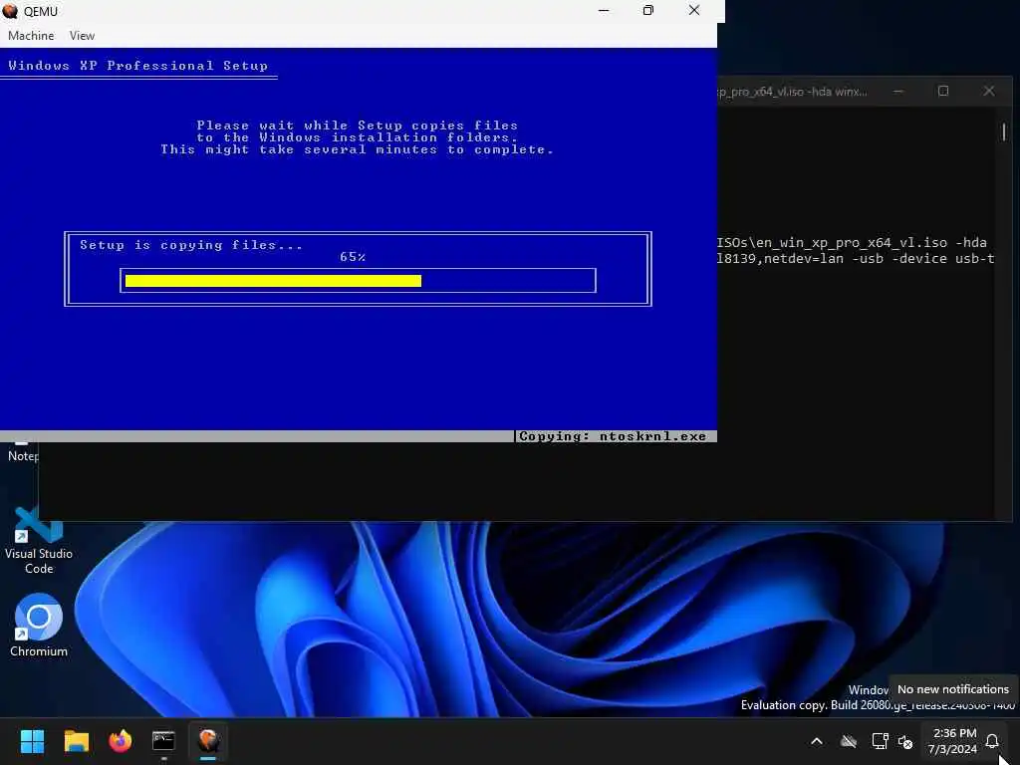The image size is (1020, 765).
Task: Click the cloud sync tray icon
Action: tap(849, 741)
